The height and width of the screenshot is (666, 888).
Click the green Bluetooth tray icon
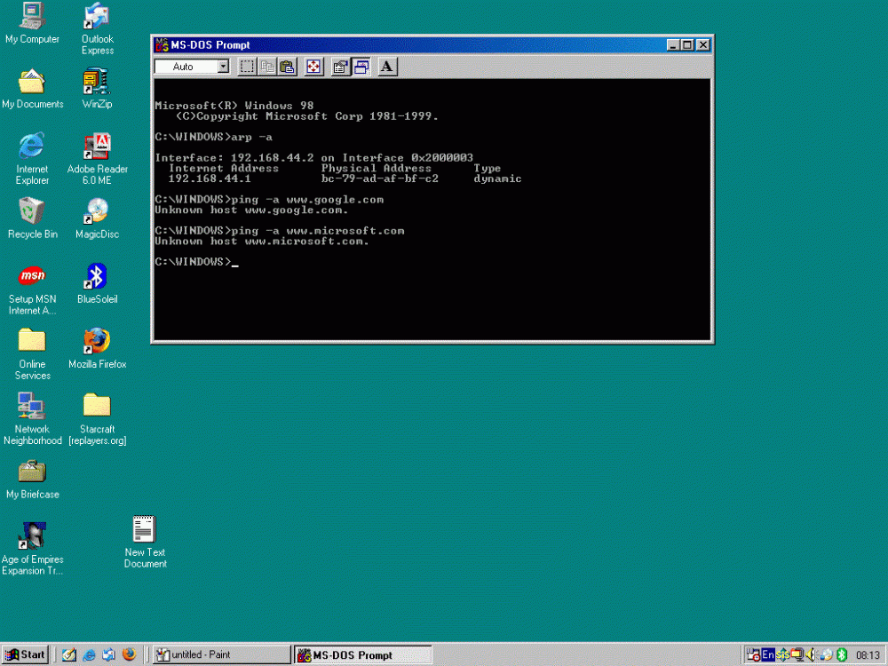tap(842, 654)
